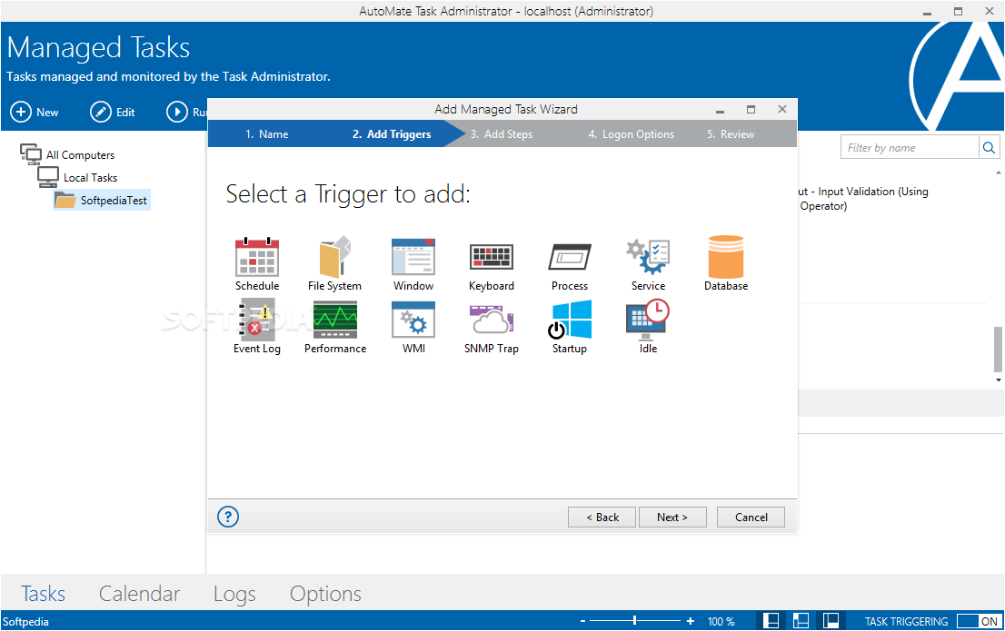
Task: Select All Computers tree node
Action: 67,154
